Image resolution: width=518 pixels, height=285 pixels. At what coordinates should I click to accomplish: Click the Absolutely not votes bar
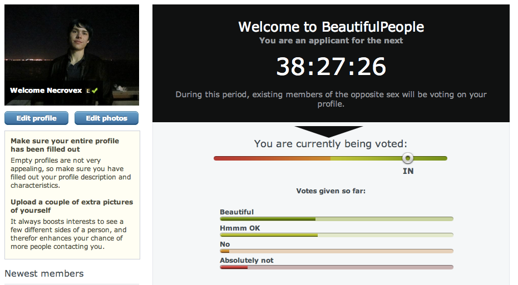(336, 267)
